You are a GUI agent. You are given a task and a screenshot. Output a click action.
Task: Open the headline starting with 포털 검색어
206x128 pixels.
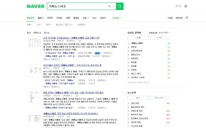[x=73, y=93]
